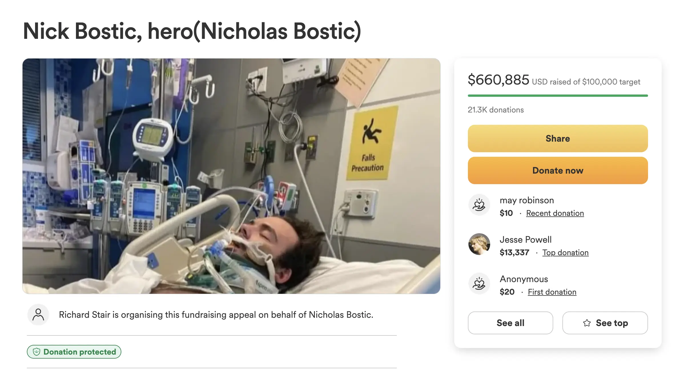Screen dimensions: 684x382
Task: Open the hospital campaign photo
Action: click(x=231, y=176)
